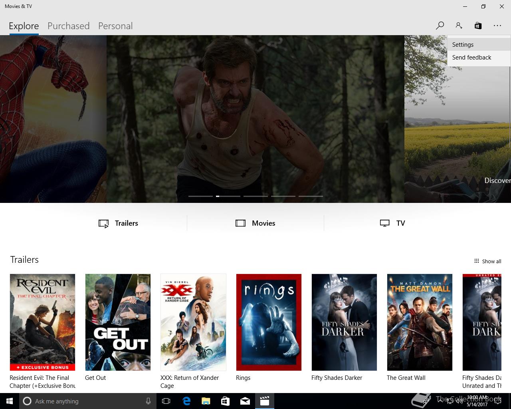Click the account sign-in person icon
Viewport: 511px width, 409px height.
tap(459, 26)
